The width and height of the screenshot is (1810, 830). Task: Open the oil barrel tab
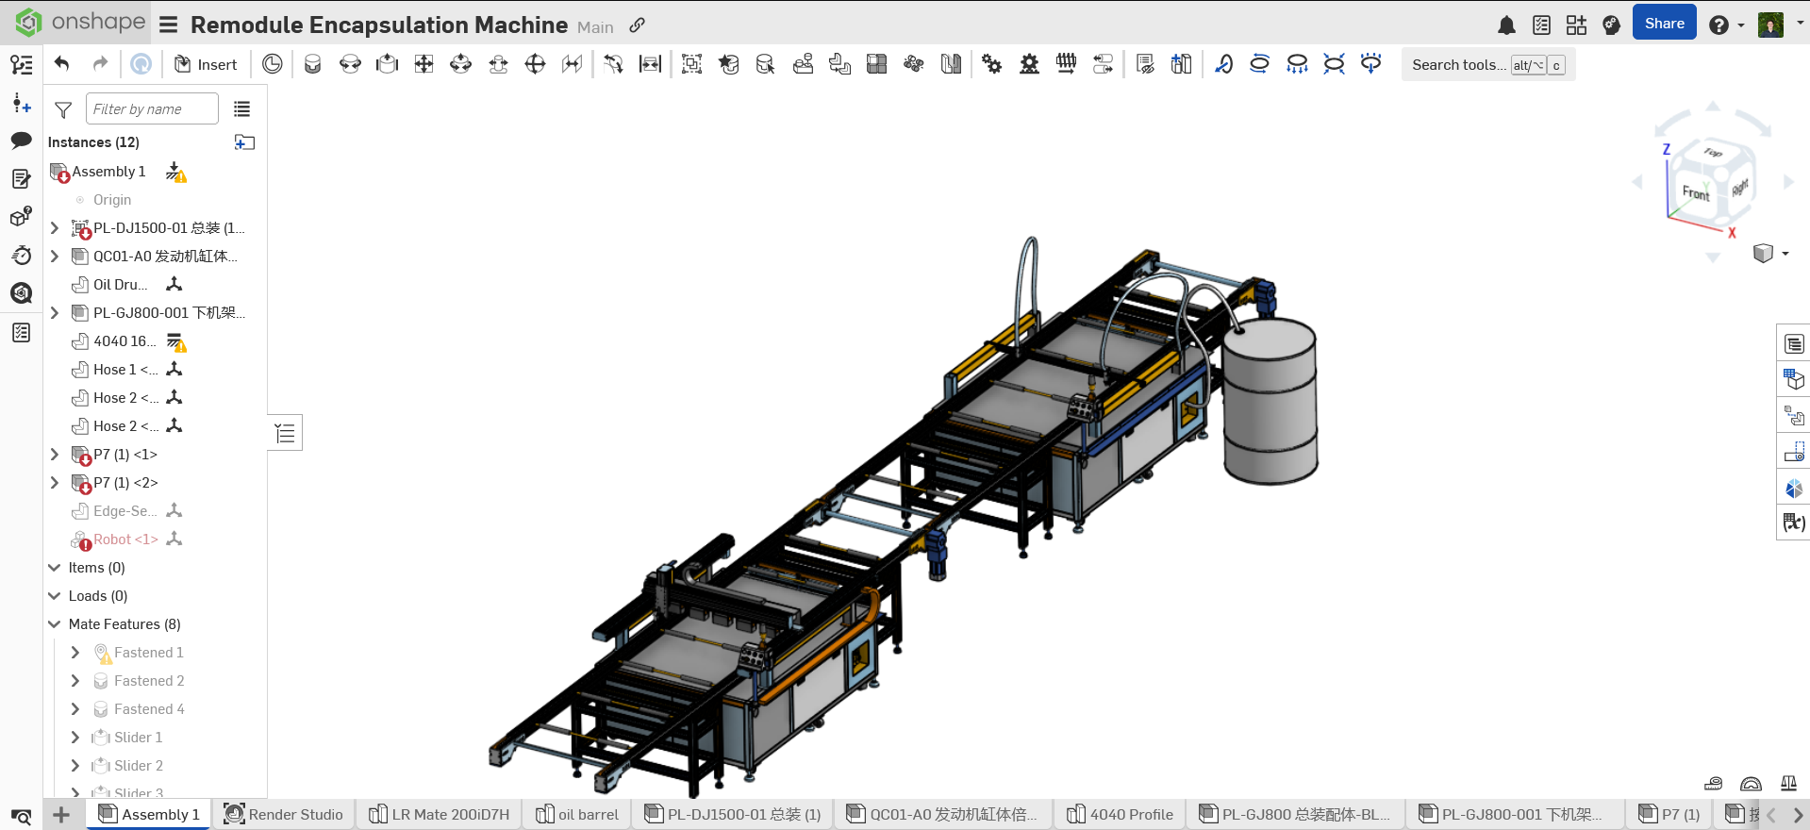click(x=577, y=814)
